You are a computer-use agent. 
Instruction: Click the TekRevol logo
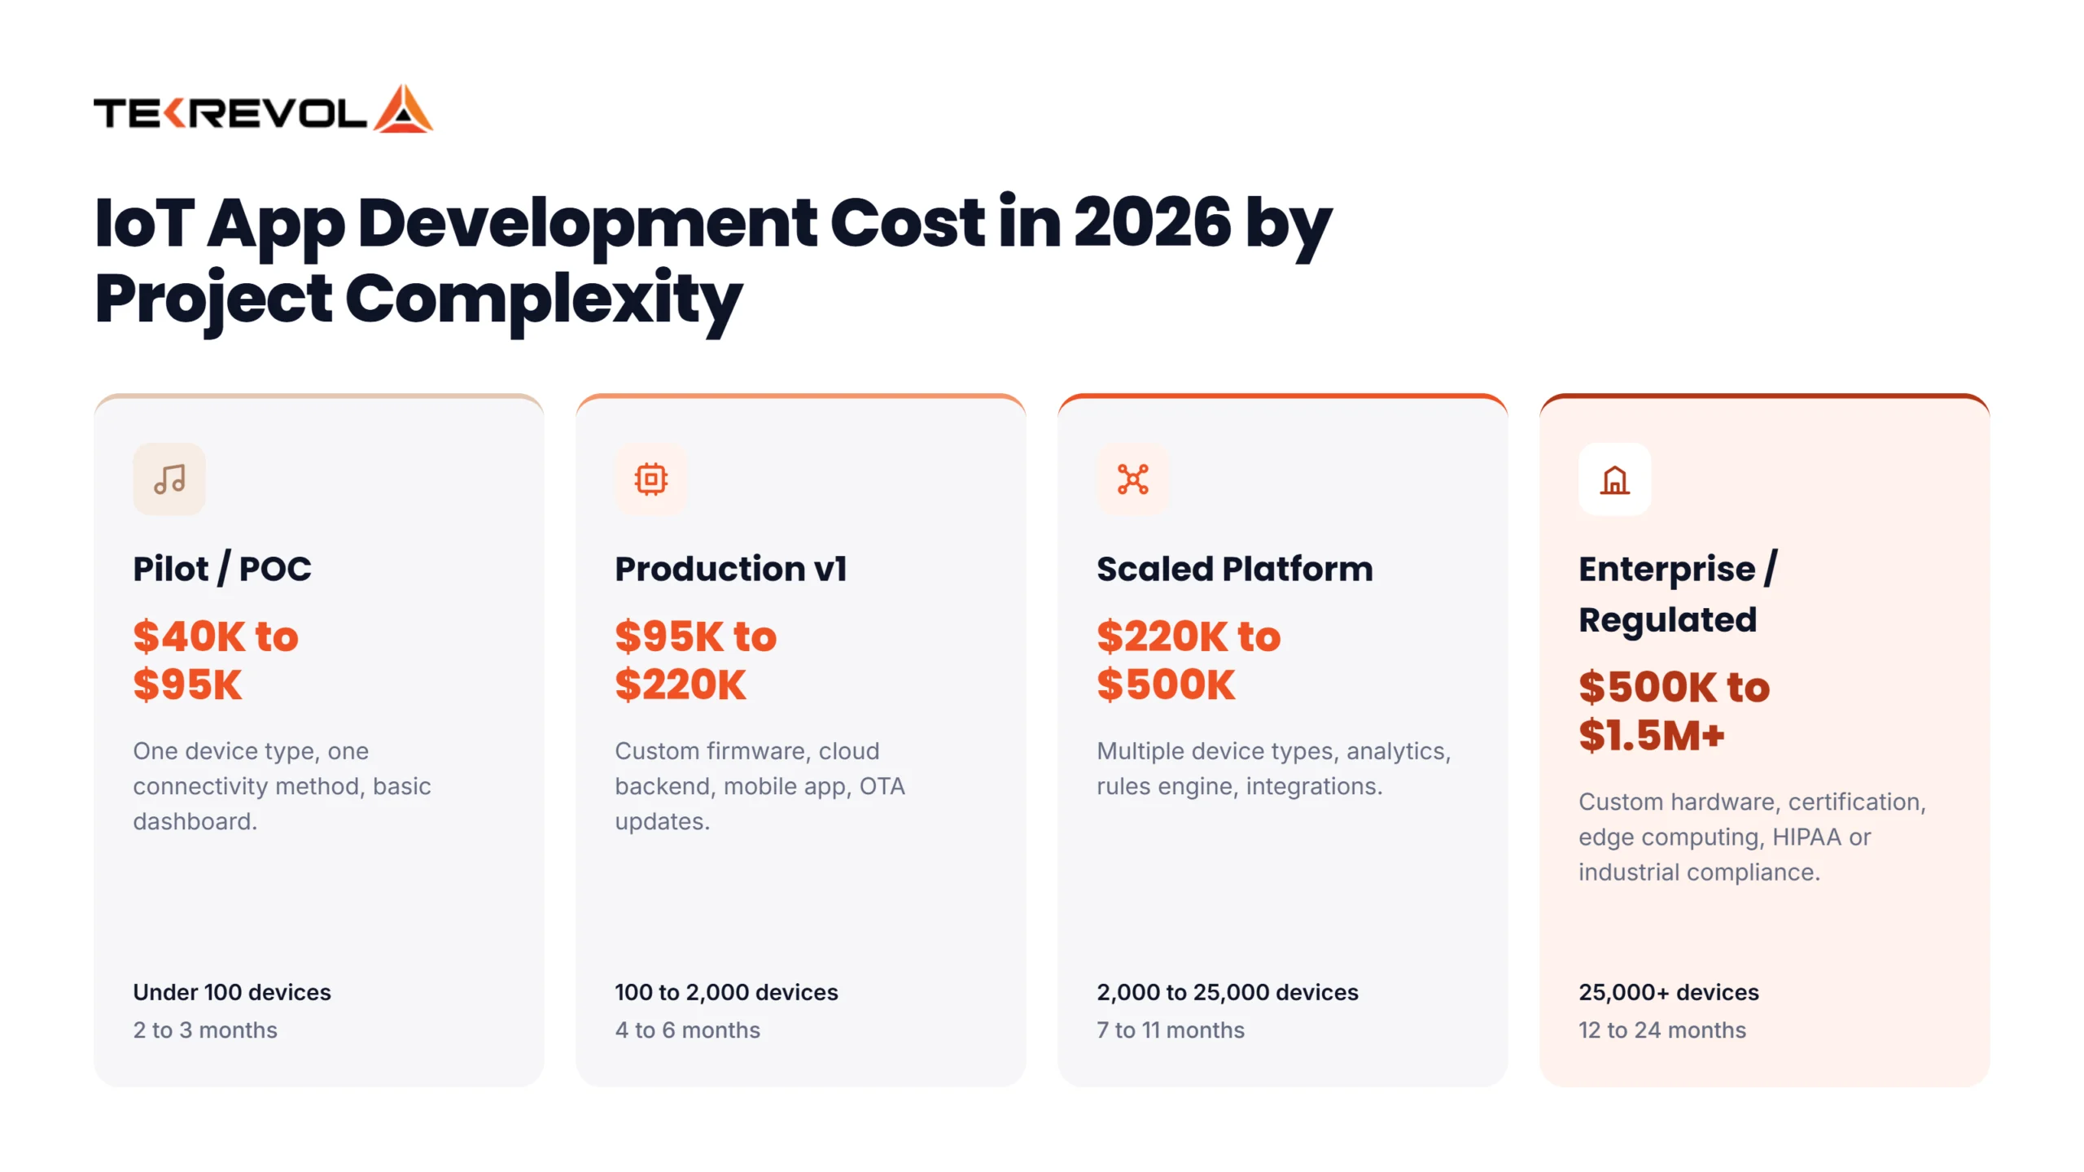263,109
